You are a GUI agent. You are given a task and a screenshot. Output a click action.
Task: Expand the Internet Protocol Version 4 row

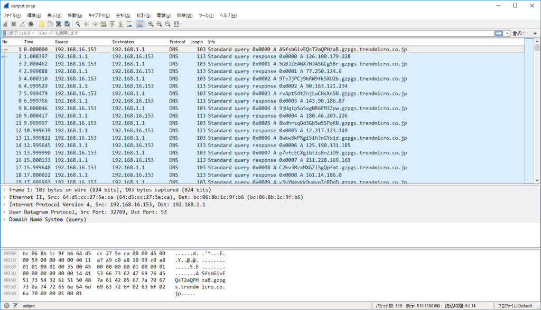coord(4,205)
